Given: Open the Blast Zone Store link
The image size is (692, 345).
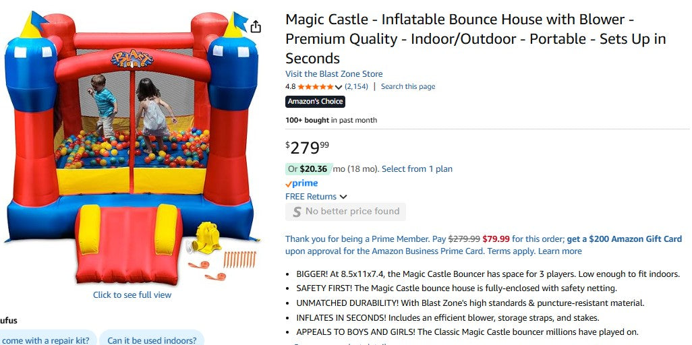Looking at the screenshot, I should [x=334, y=74].
